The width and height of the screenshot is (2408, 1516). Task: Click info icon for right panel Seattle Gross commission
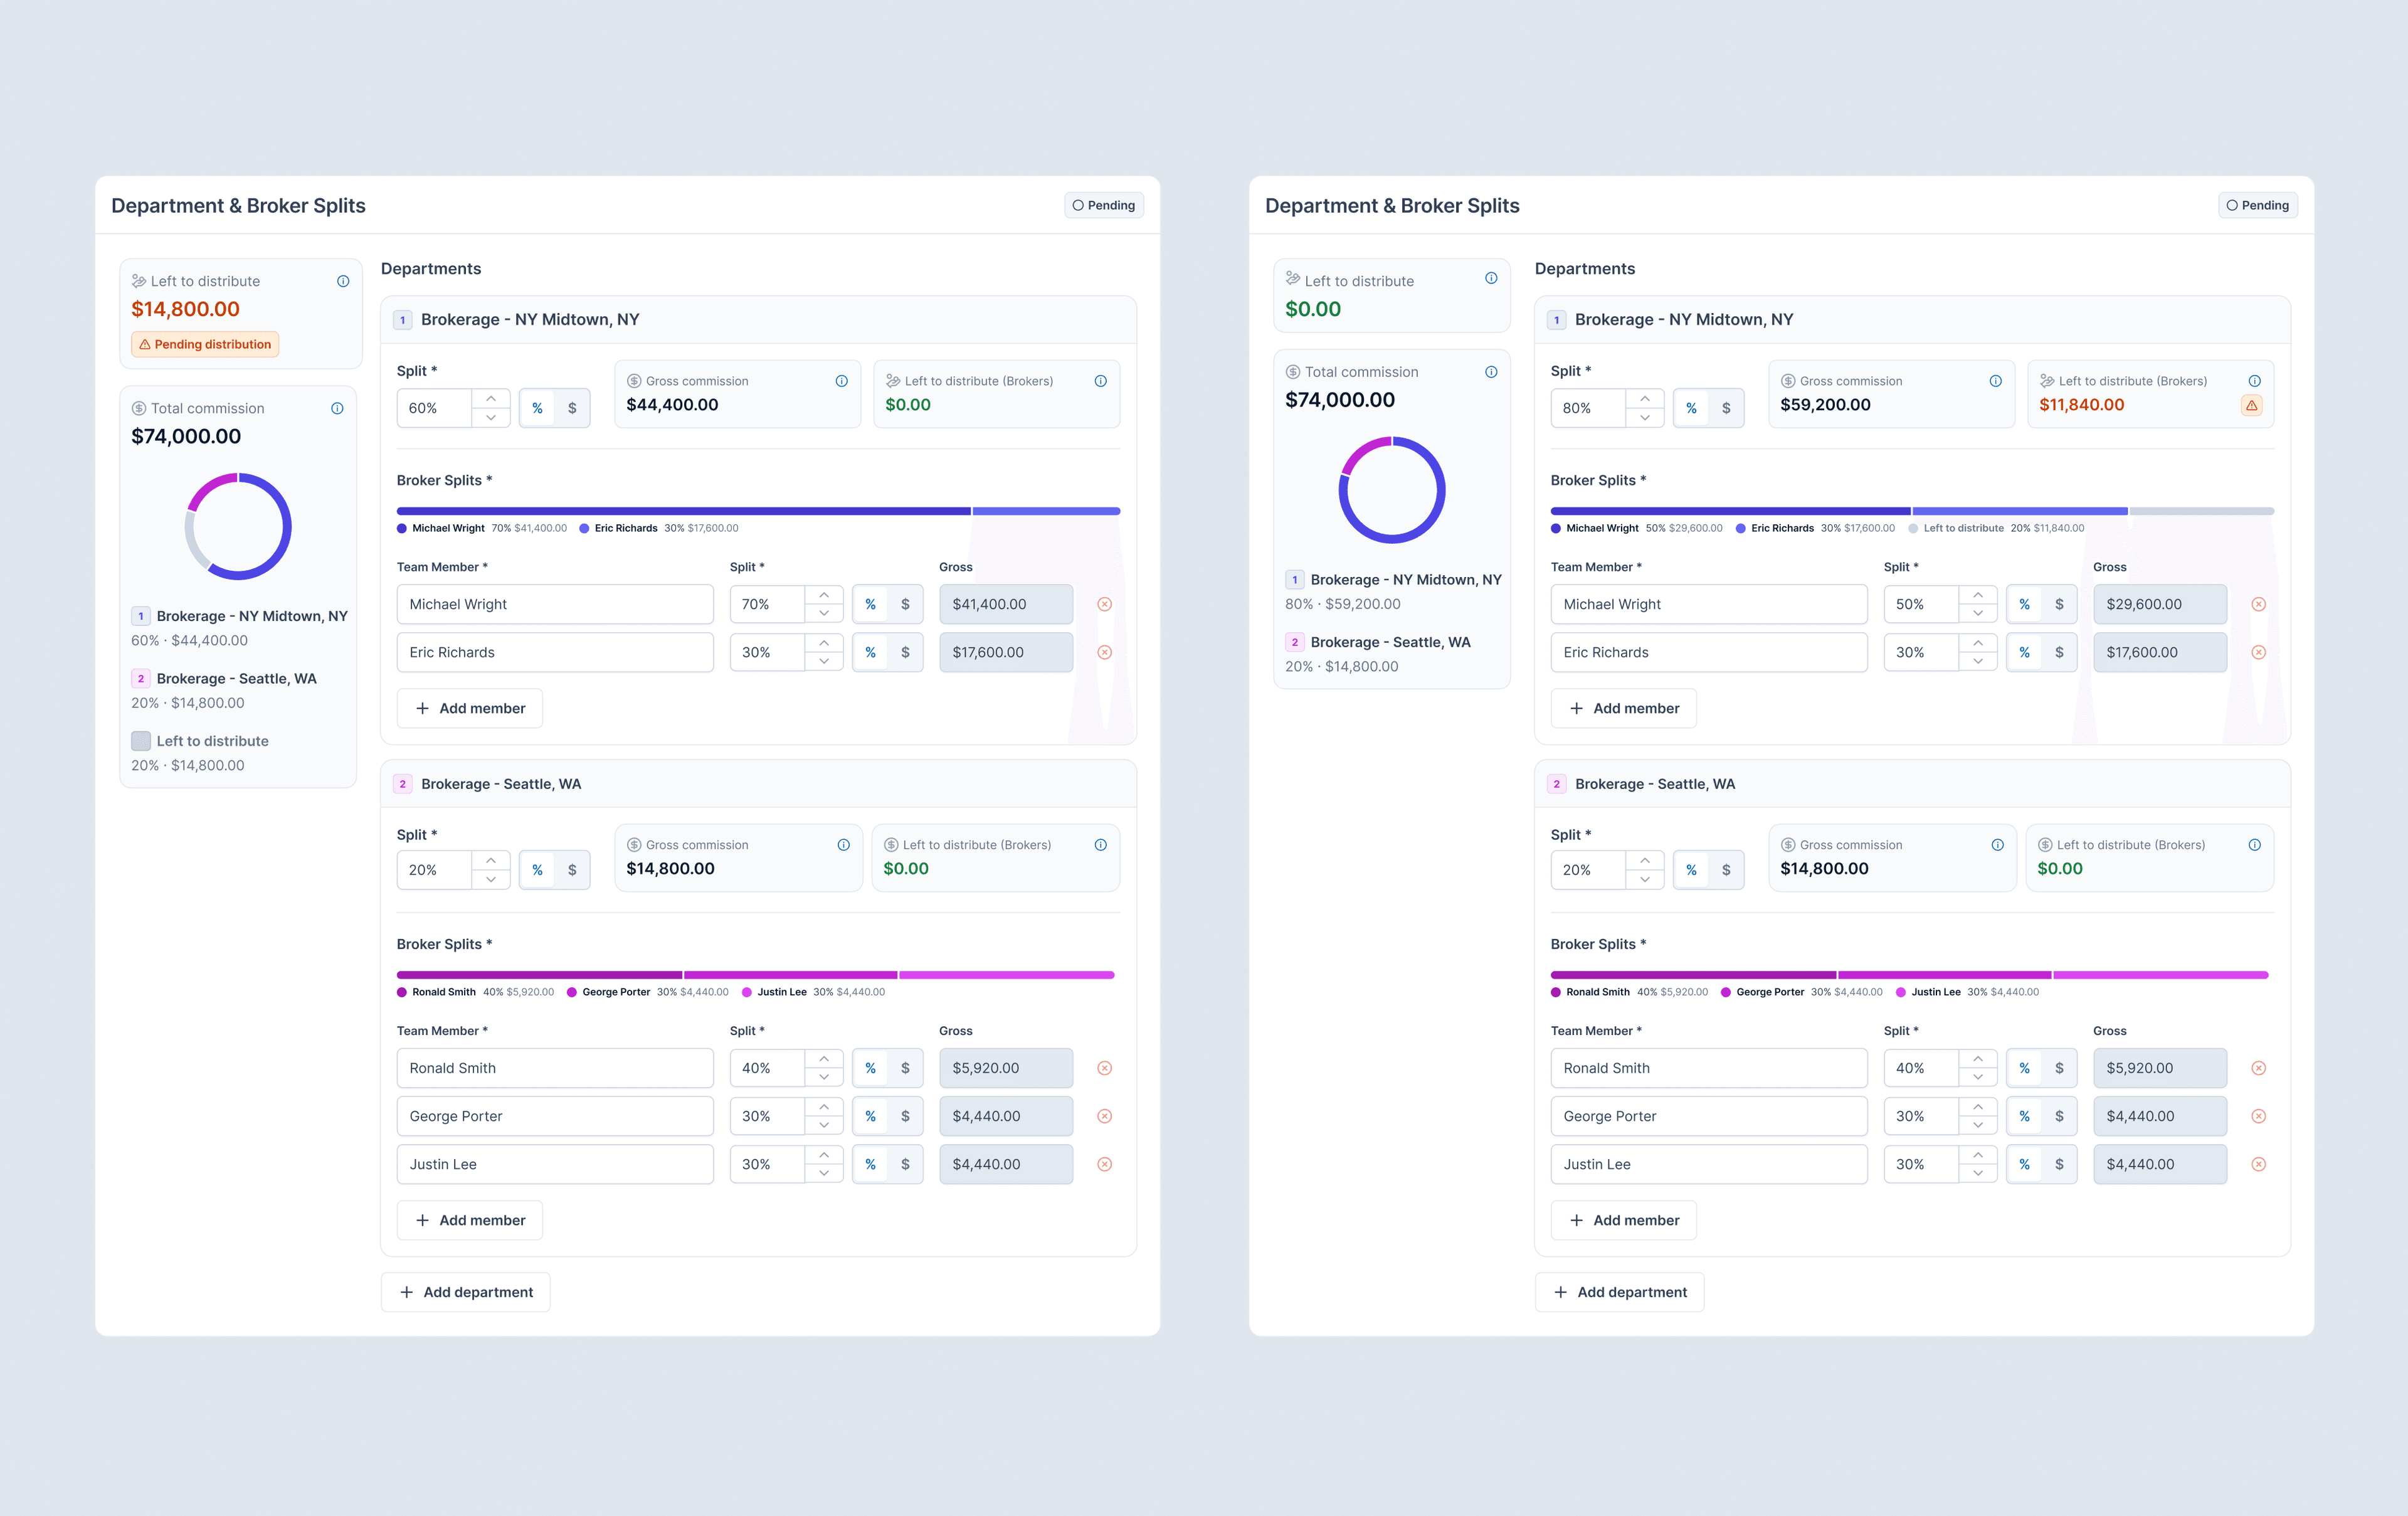tap(1997, 845)
